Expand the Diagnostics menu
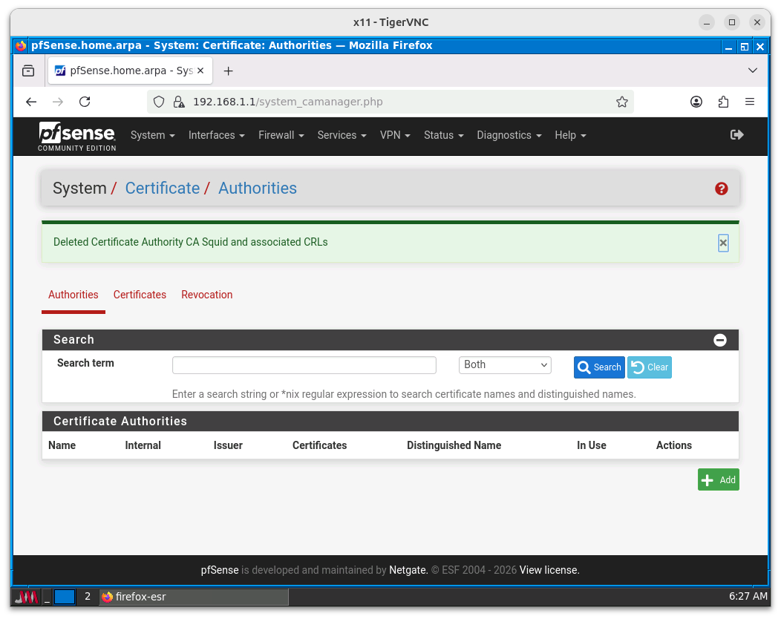781x619 pixels. [x=509, y=135]
